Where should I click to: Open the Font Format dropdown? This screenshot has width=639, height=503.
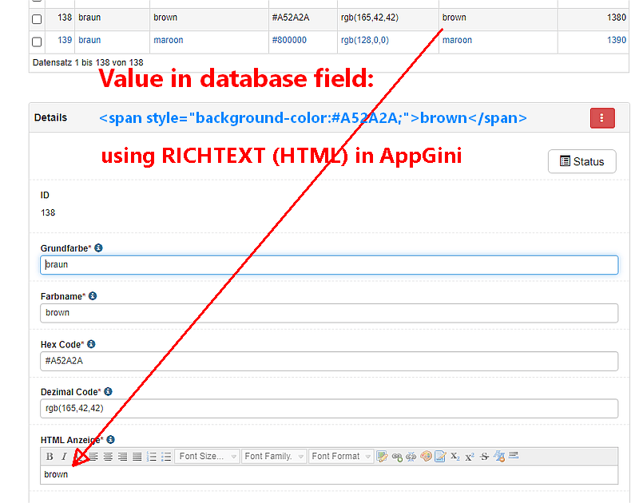tap(342, 457)
